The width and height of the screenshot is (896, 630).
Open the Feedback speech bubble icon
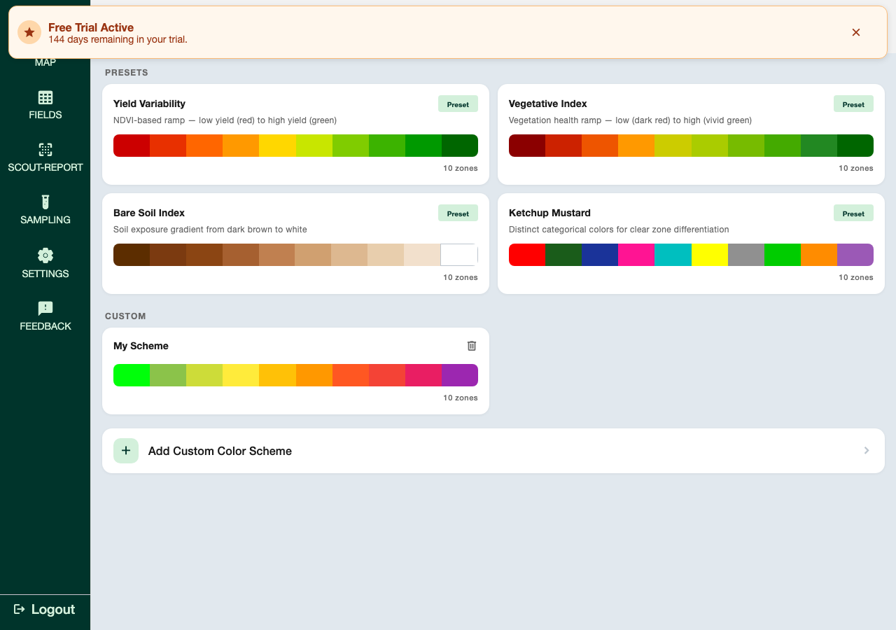(45, 308)
